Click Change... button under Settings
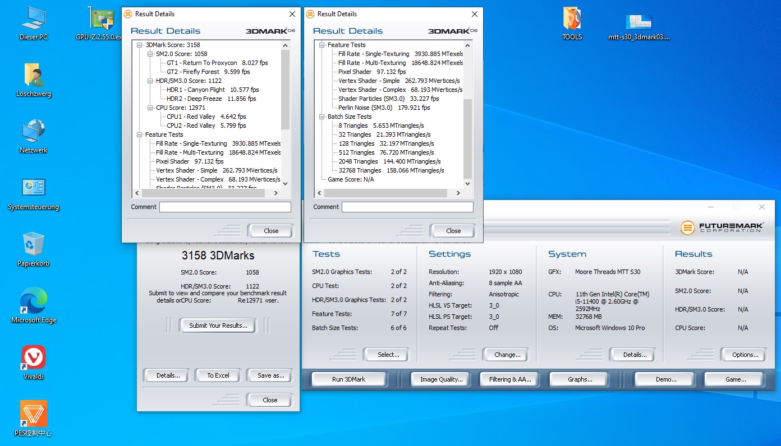 tap(507, 355)
